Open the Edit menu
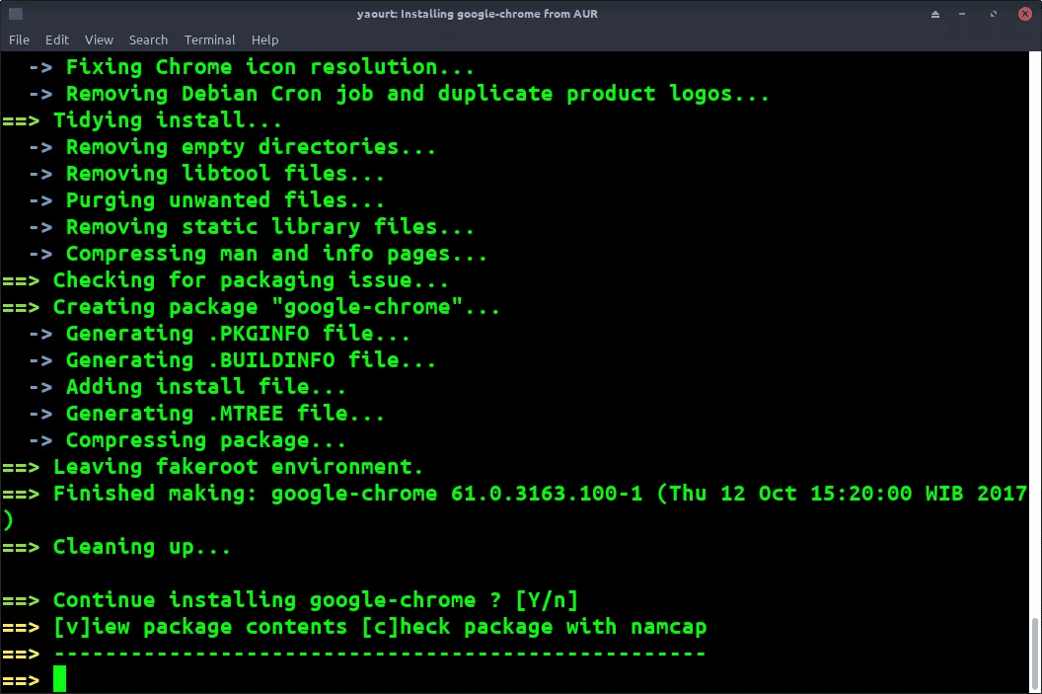 [57, 39]
